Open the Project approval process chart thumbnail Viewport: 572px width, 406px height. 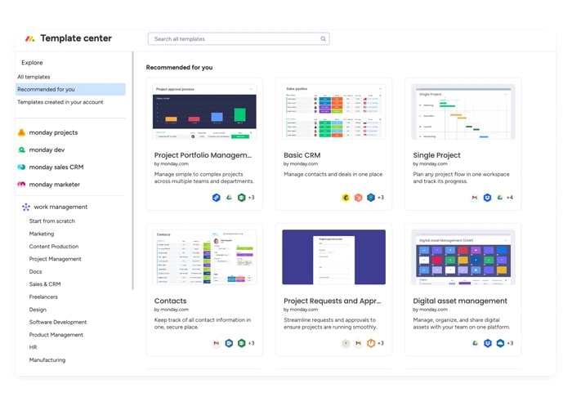(204, 112)
